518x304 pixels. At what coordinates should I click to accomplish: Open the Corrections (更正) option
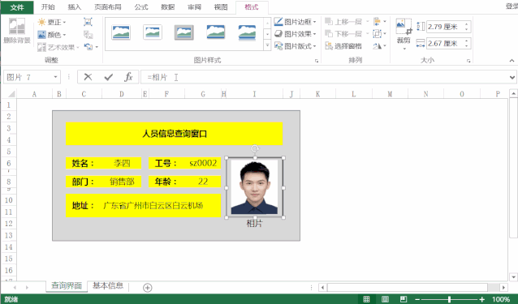pos(52,22)
